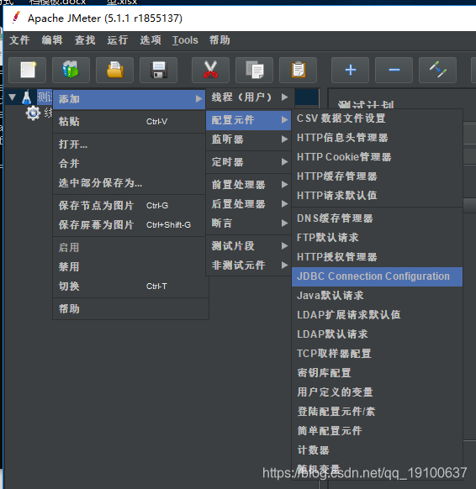Viewport: 476px width, 489px height.
Task: Click the New test plan toolbar icon
Action: pos(28,70)
